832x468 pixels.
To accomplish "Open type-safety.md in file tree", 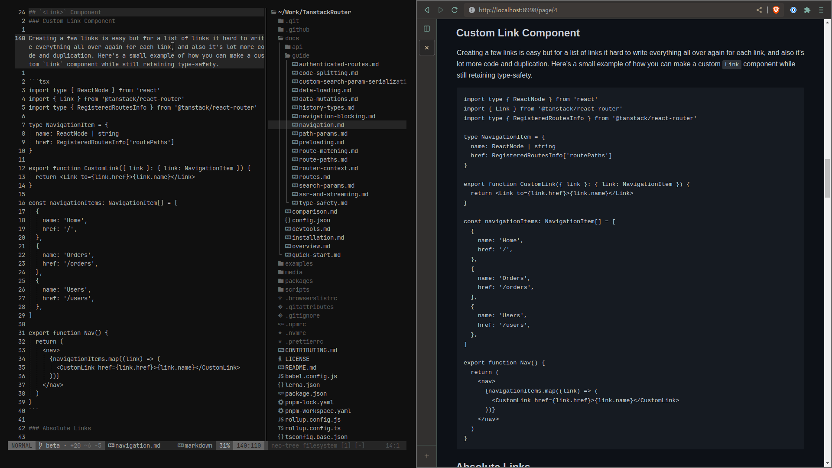I will click(323, 203).
